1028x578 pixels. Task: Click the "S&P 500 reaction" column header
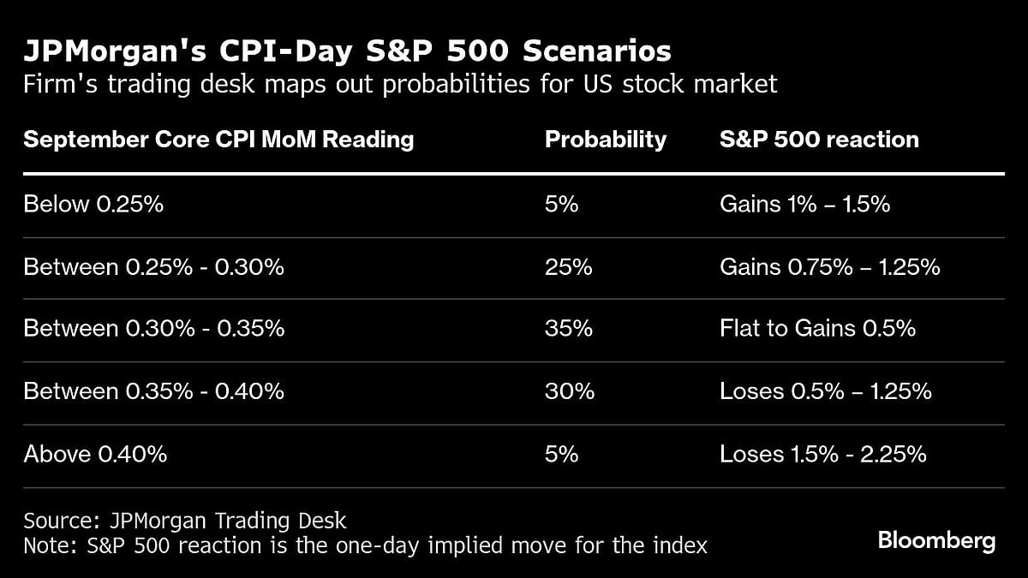coord(819,140)
